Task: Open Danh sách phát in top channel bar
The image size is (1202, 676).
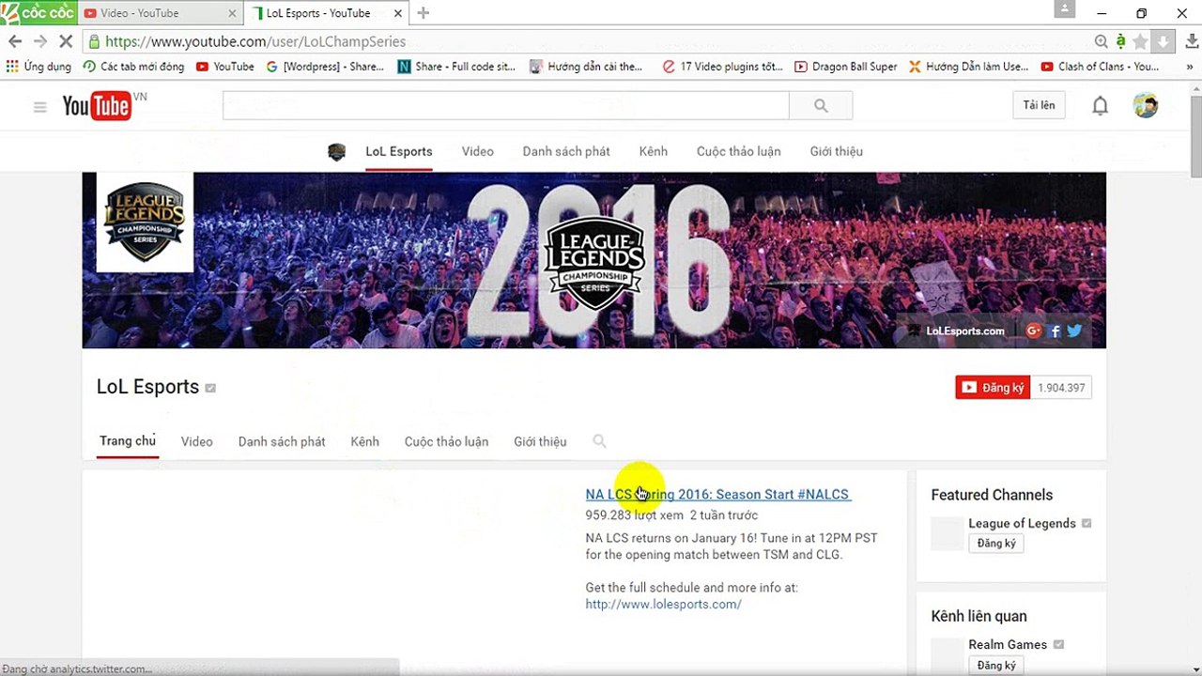Action: 566,151
